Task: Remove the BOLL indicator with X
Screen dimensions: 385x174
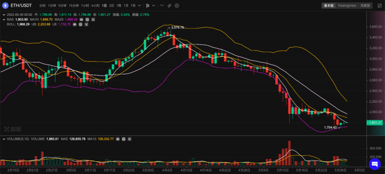Action: coord(86,24)
